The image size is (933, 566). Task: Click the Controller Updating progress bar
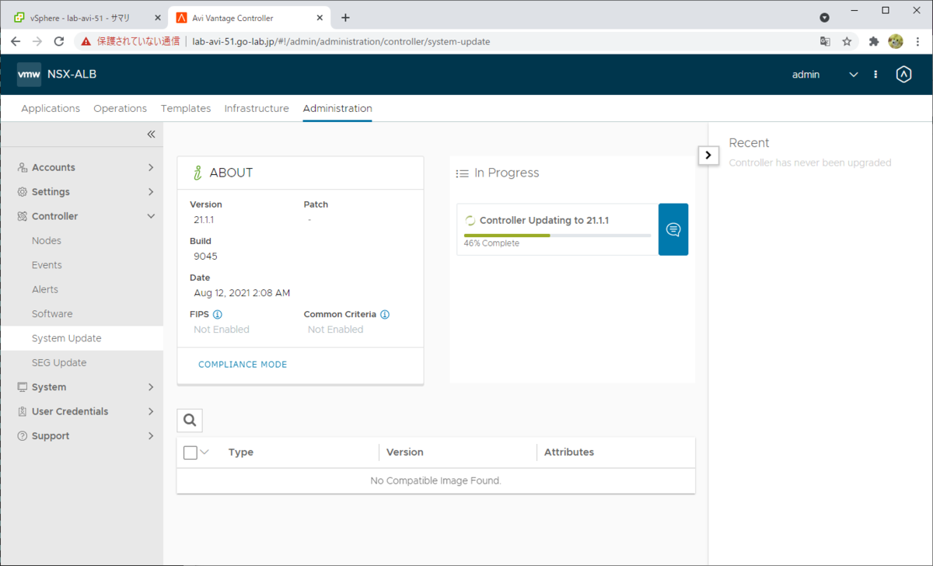tap(557, 235)
